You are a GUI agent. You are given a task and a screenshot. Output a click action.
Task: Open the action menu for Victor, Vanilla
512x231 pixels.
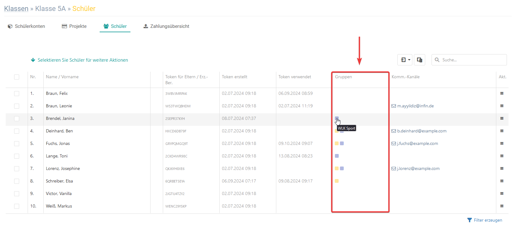pyautogui.click(x=502, y=193)
